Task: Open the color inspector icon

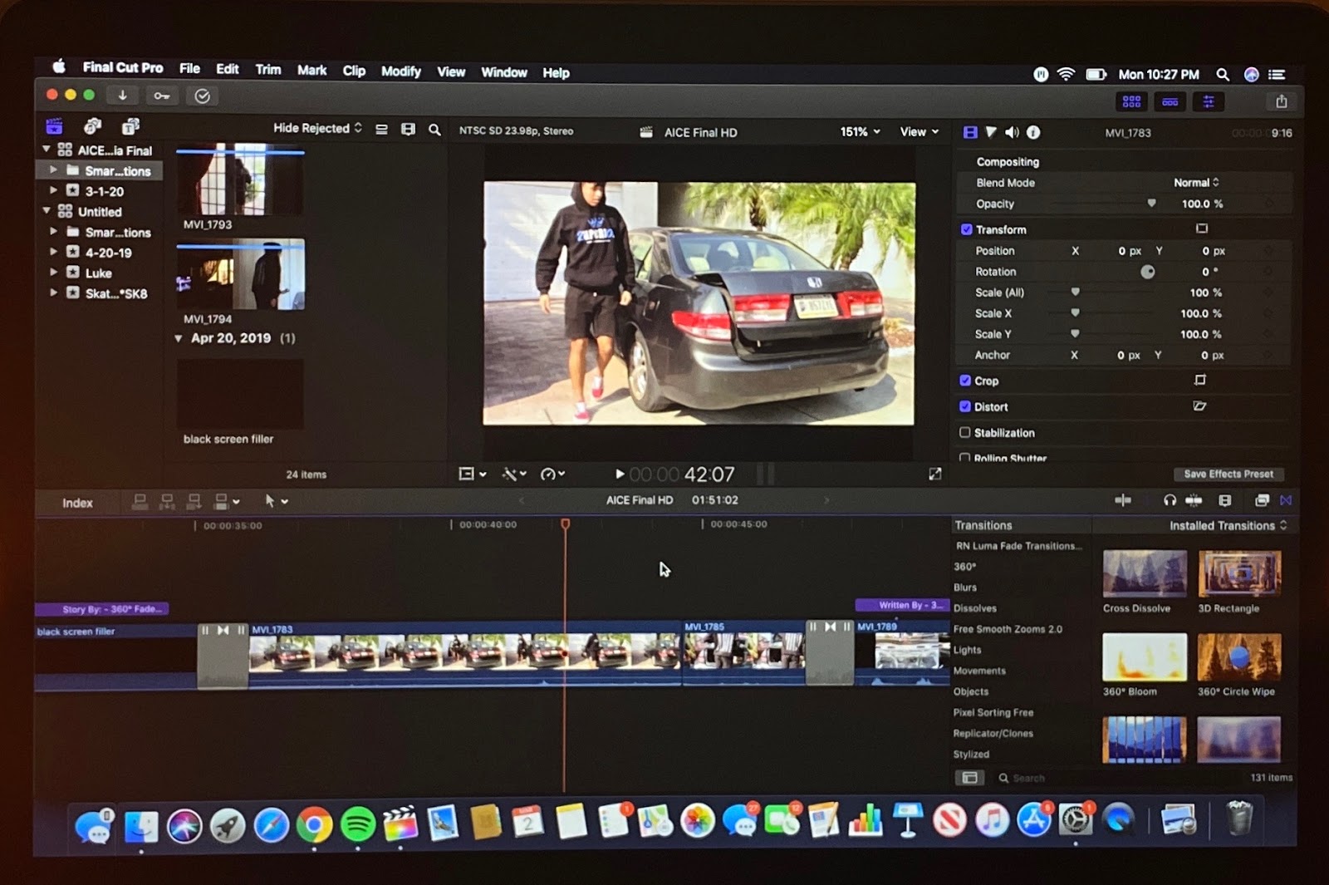Action: tap(991, 132)
